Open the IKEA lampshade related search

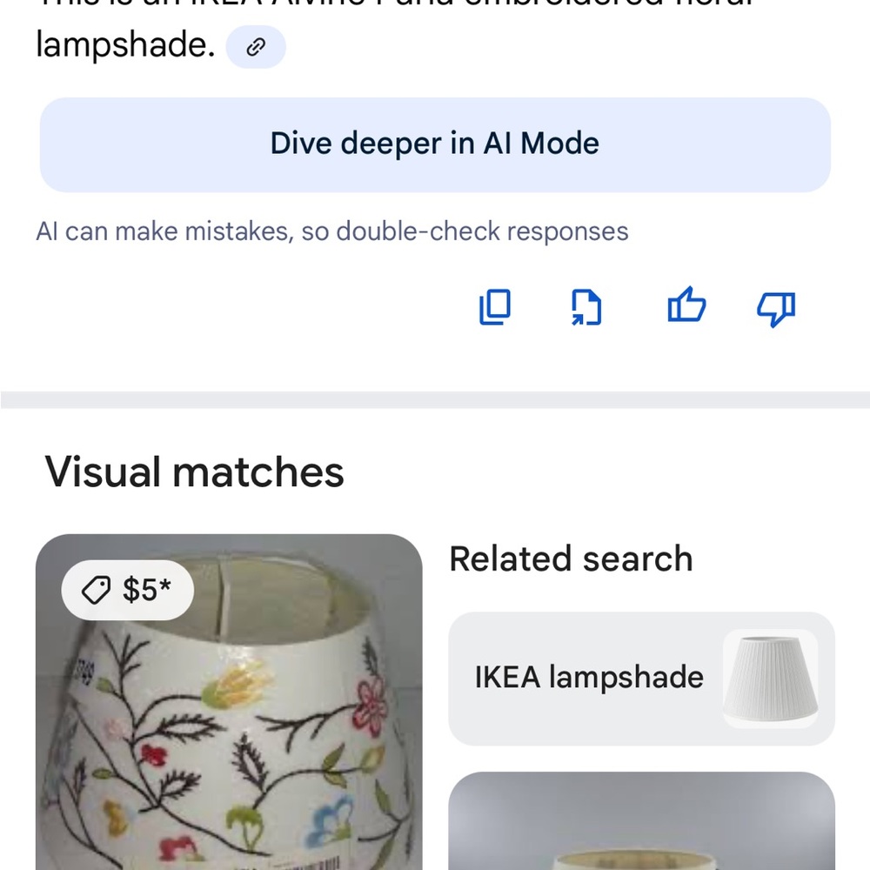641,679
